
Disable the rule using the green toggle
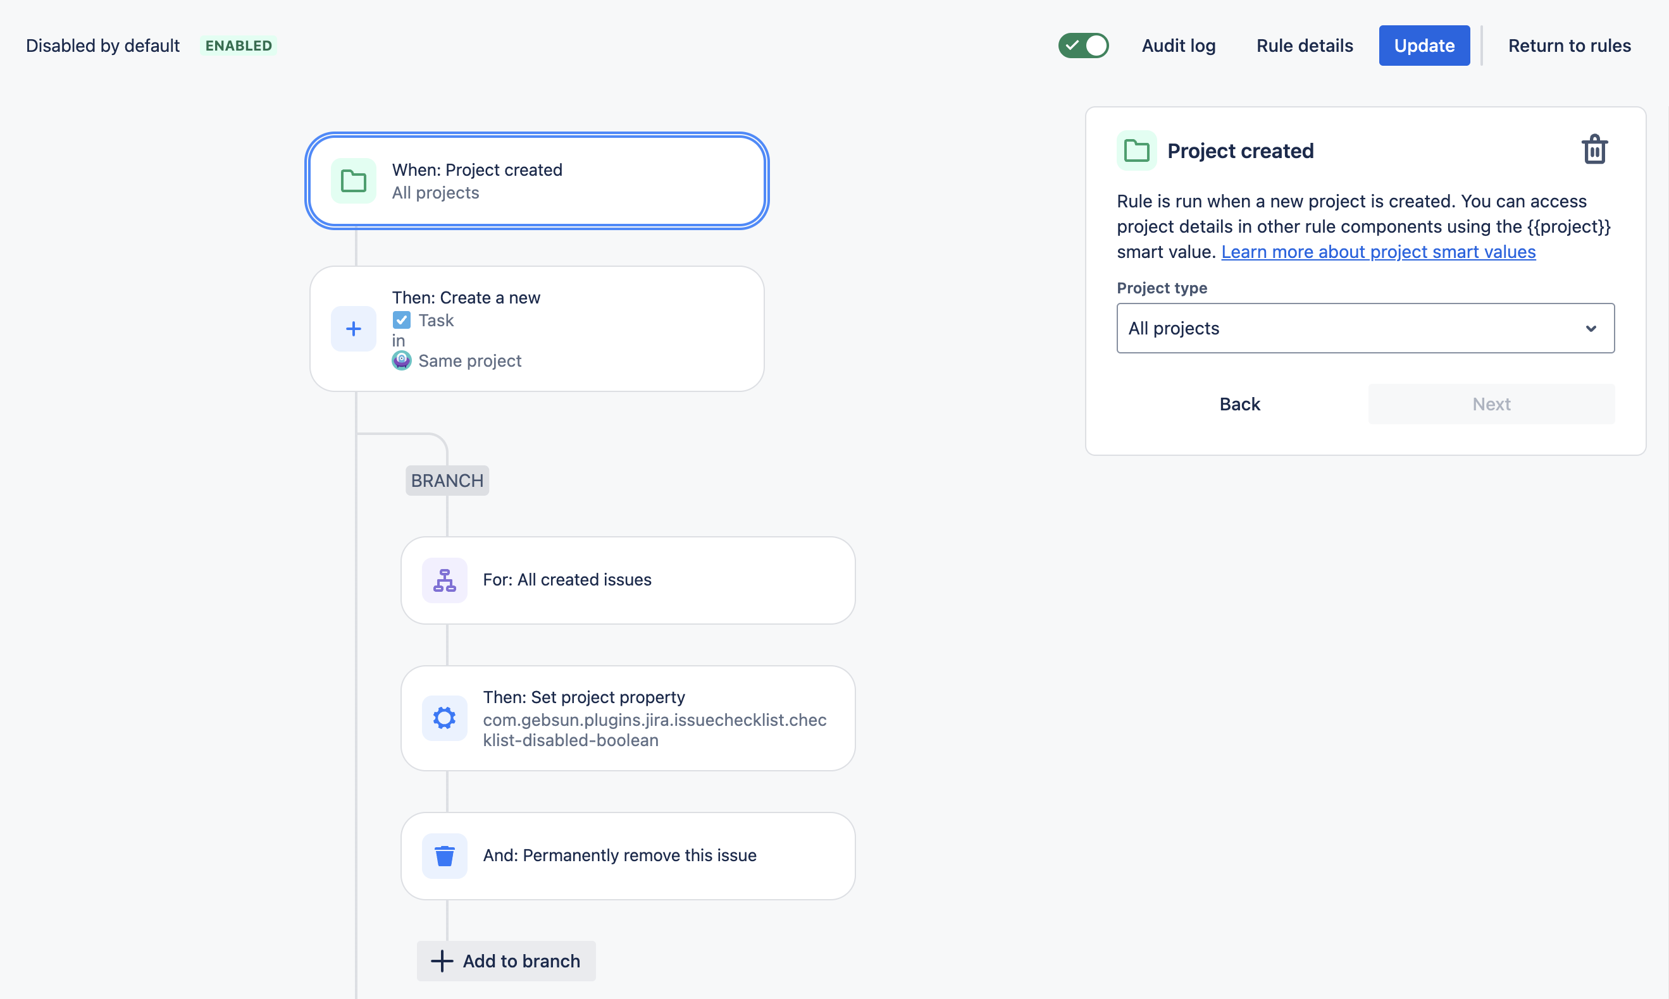click(1083, 45)
